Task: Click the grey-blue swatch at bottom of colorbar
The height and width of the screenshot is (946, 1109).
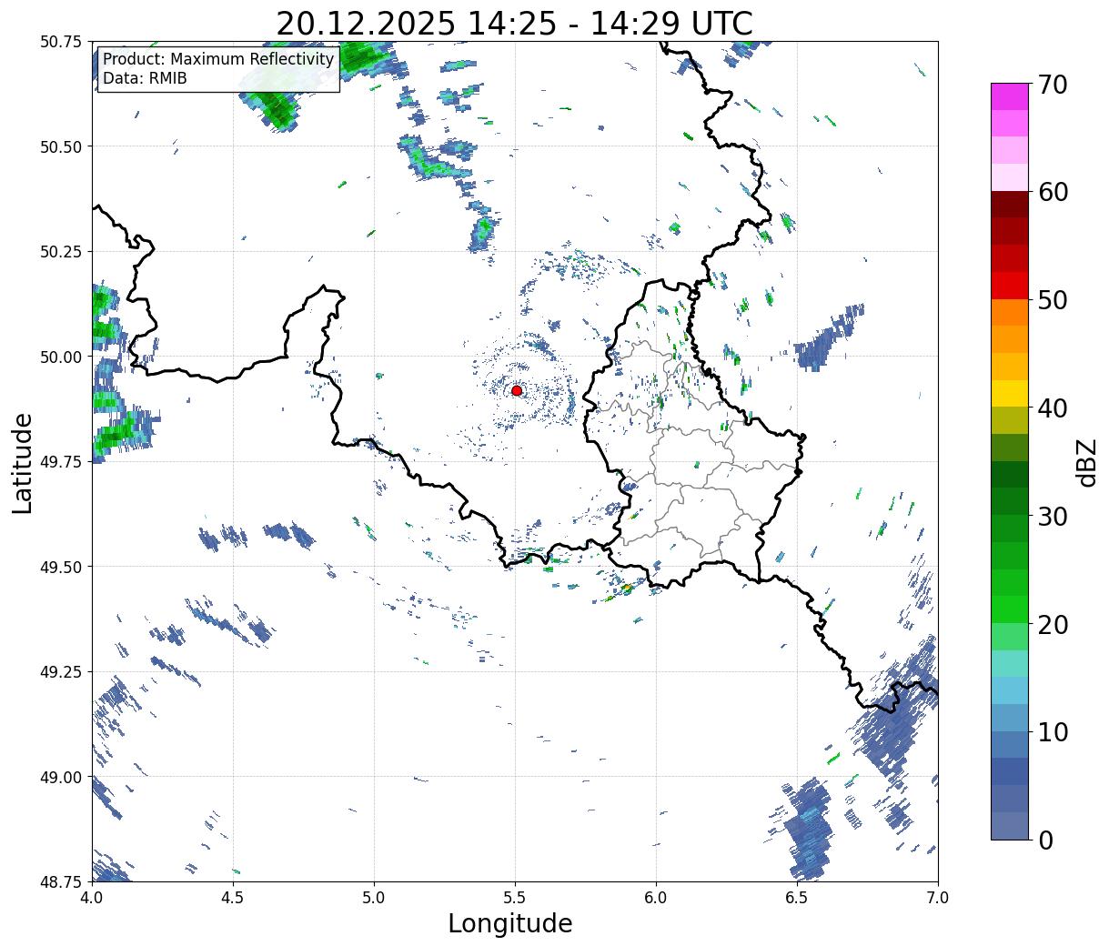Action: pyautogui.click(x=1010, y=825)
